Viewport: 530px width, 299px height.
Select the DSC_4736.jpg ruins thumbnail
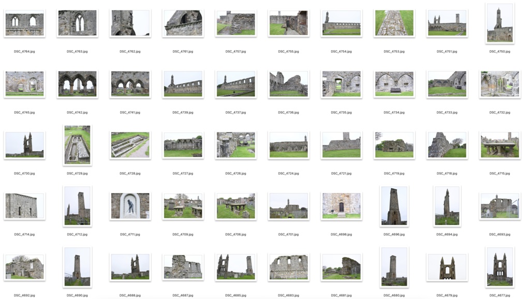(289, 84)
